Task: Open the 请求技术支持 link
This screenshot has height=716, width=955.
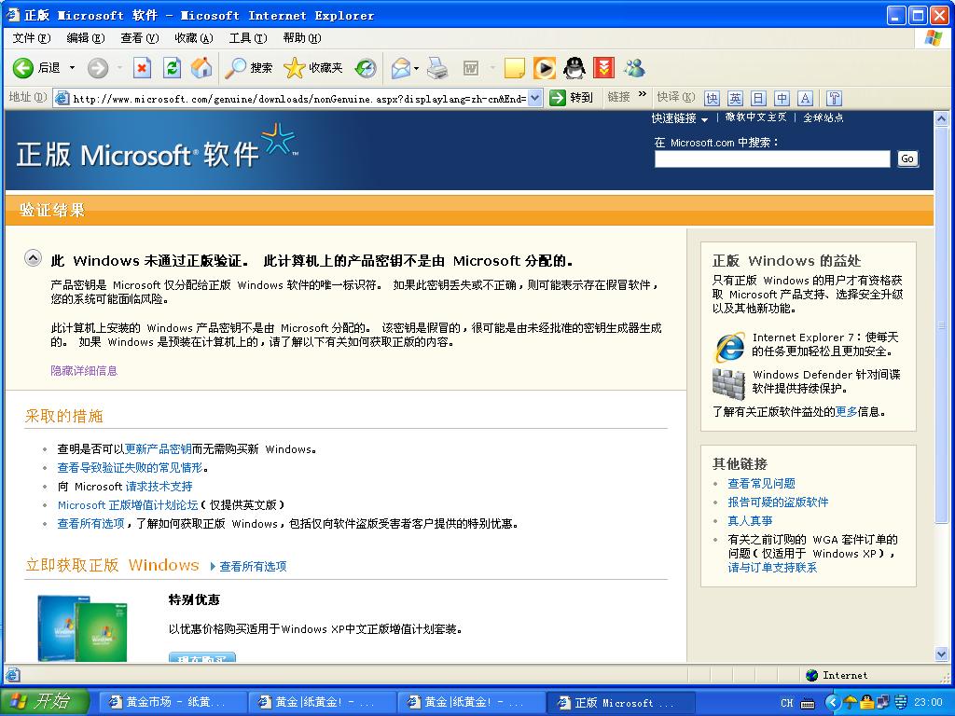Action: (159, 487)
